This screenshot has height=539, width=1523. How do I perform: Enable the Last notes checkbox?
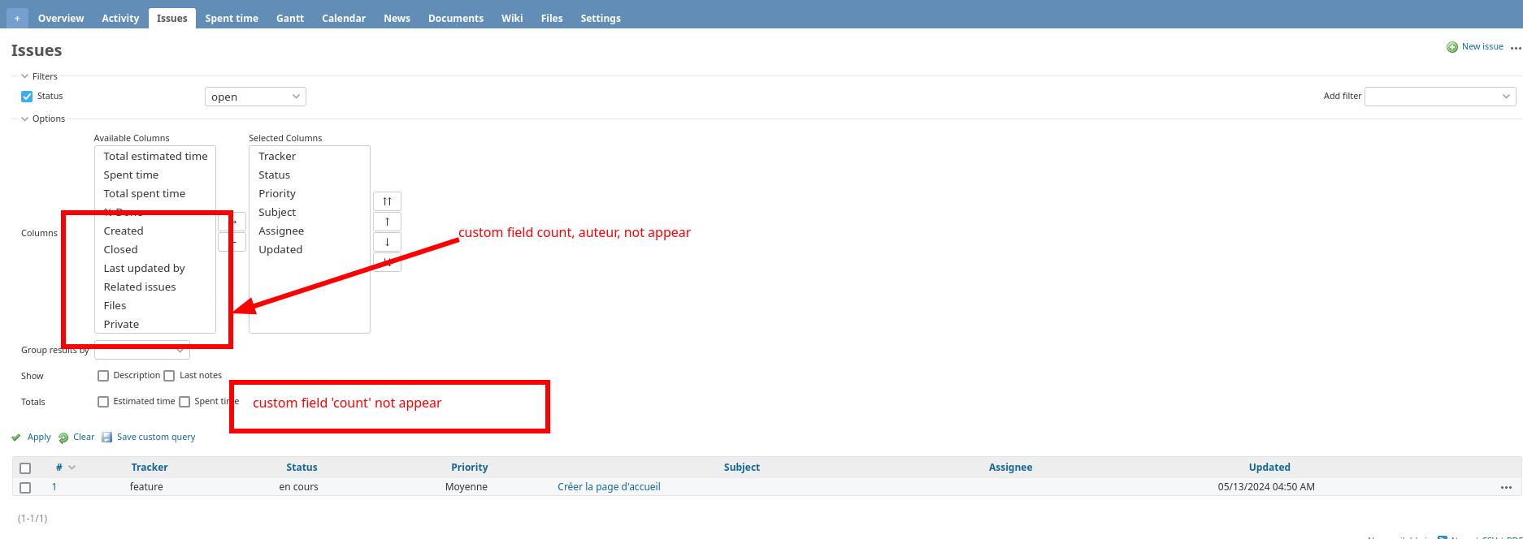click(x=169, y=376)
